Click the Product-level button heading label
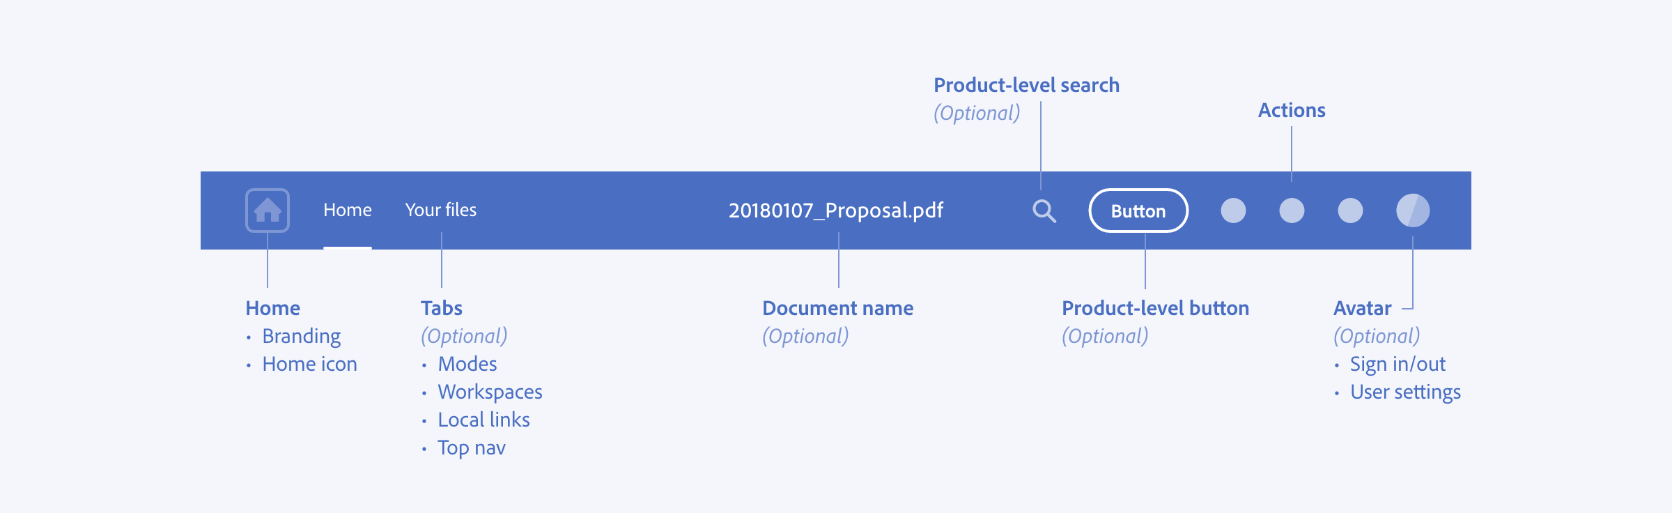This screenshot has height=513, width=1672. [1155, 308]
